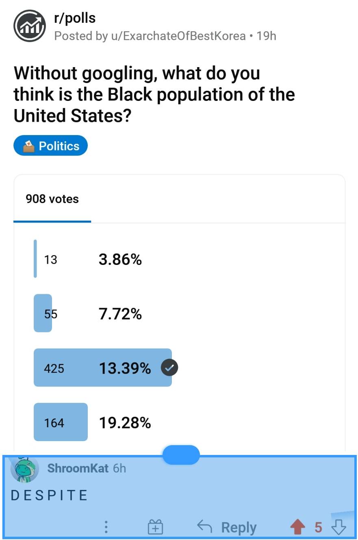Click the checkmark on the 13.39% poll option
The height and width of the screenshot is (540, 358).
point(169,367)
